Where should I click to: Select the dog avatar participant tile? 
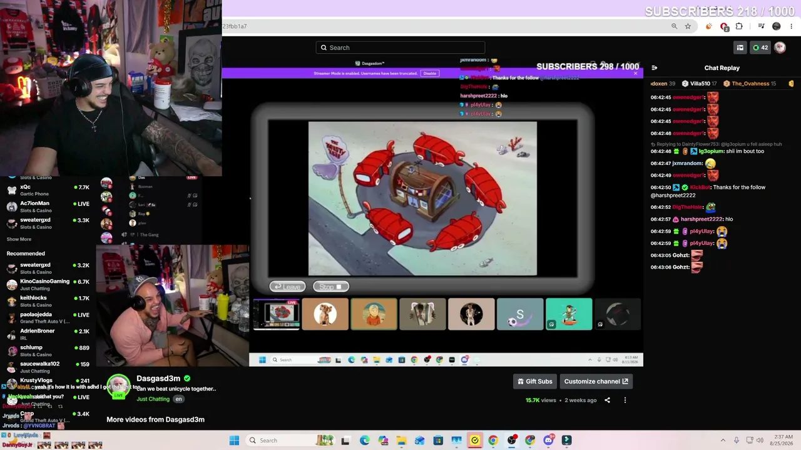(325, 314)
